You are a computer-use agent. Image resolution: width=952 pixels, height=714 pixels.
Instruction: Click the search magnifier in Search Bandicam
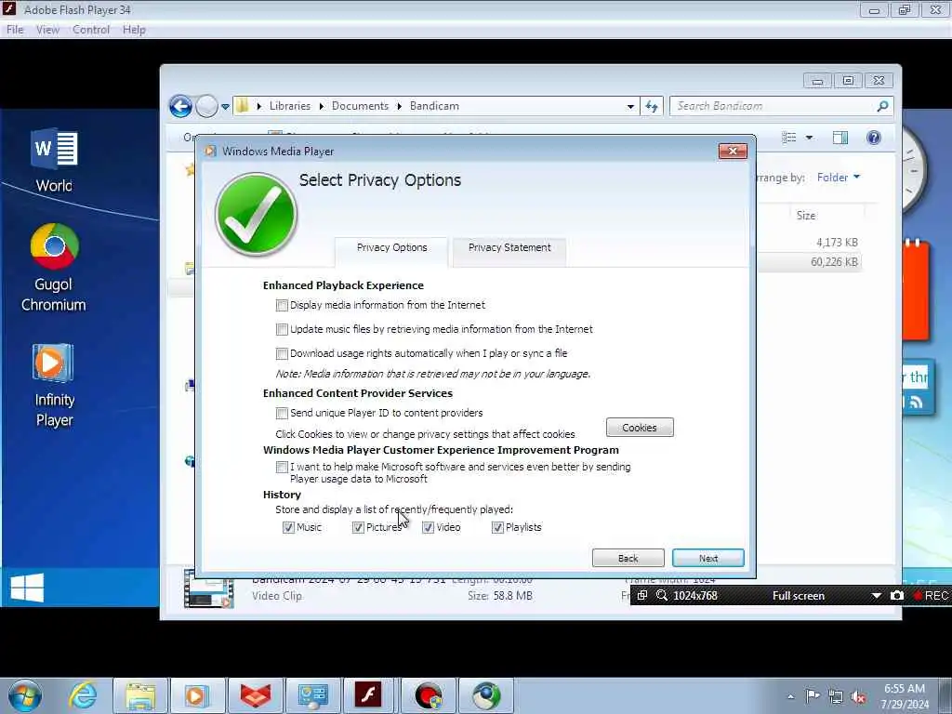coord(882,106)
